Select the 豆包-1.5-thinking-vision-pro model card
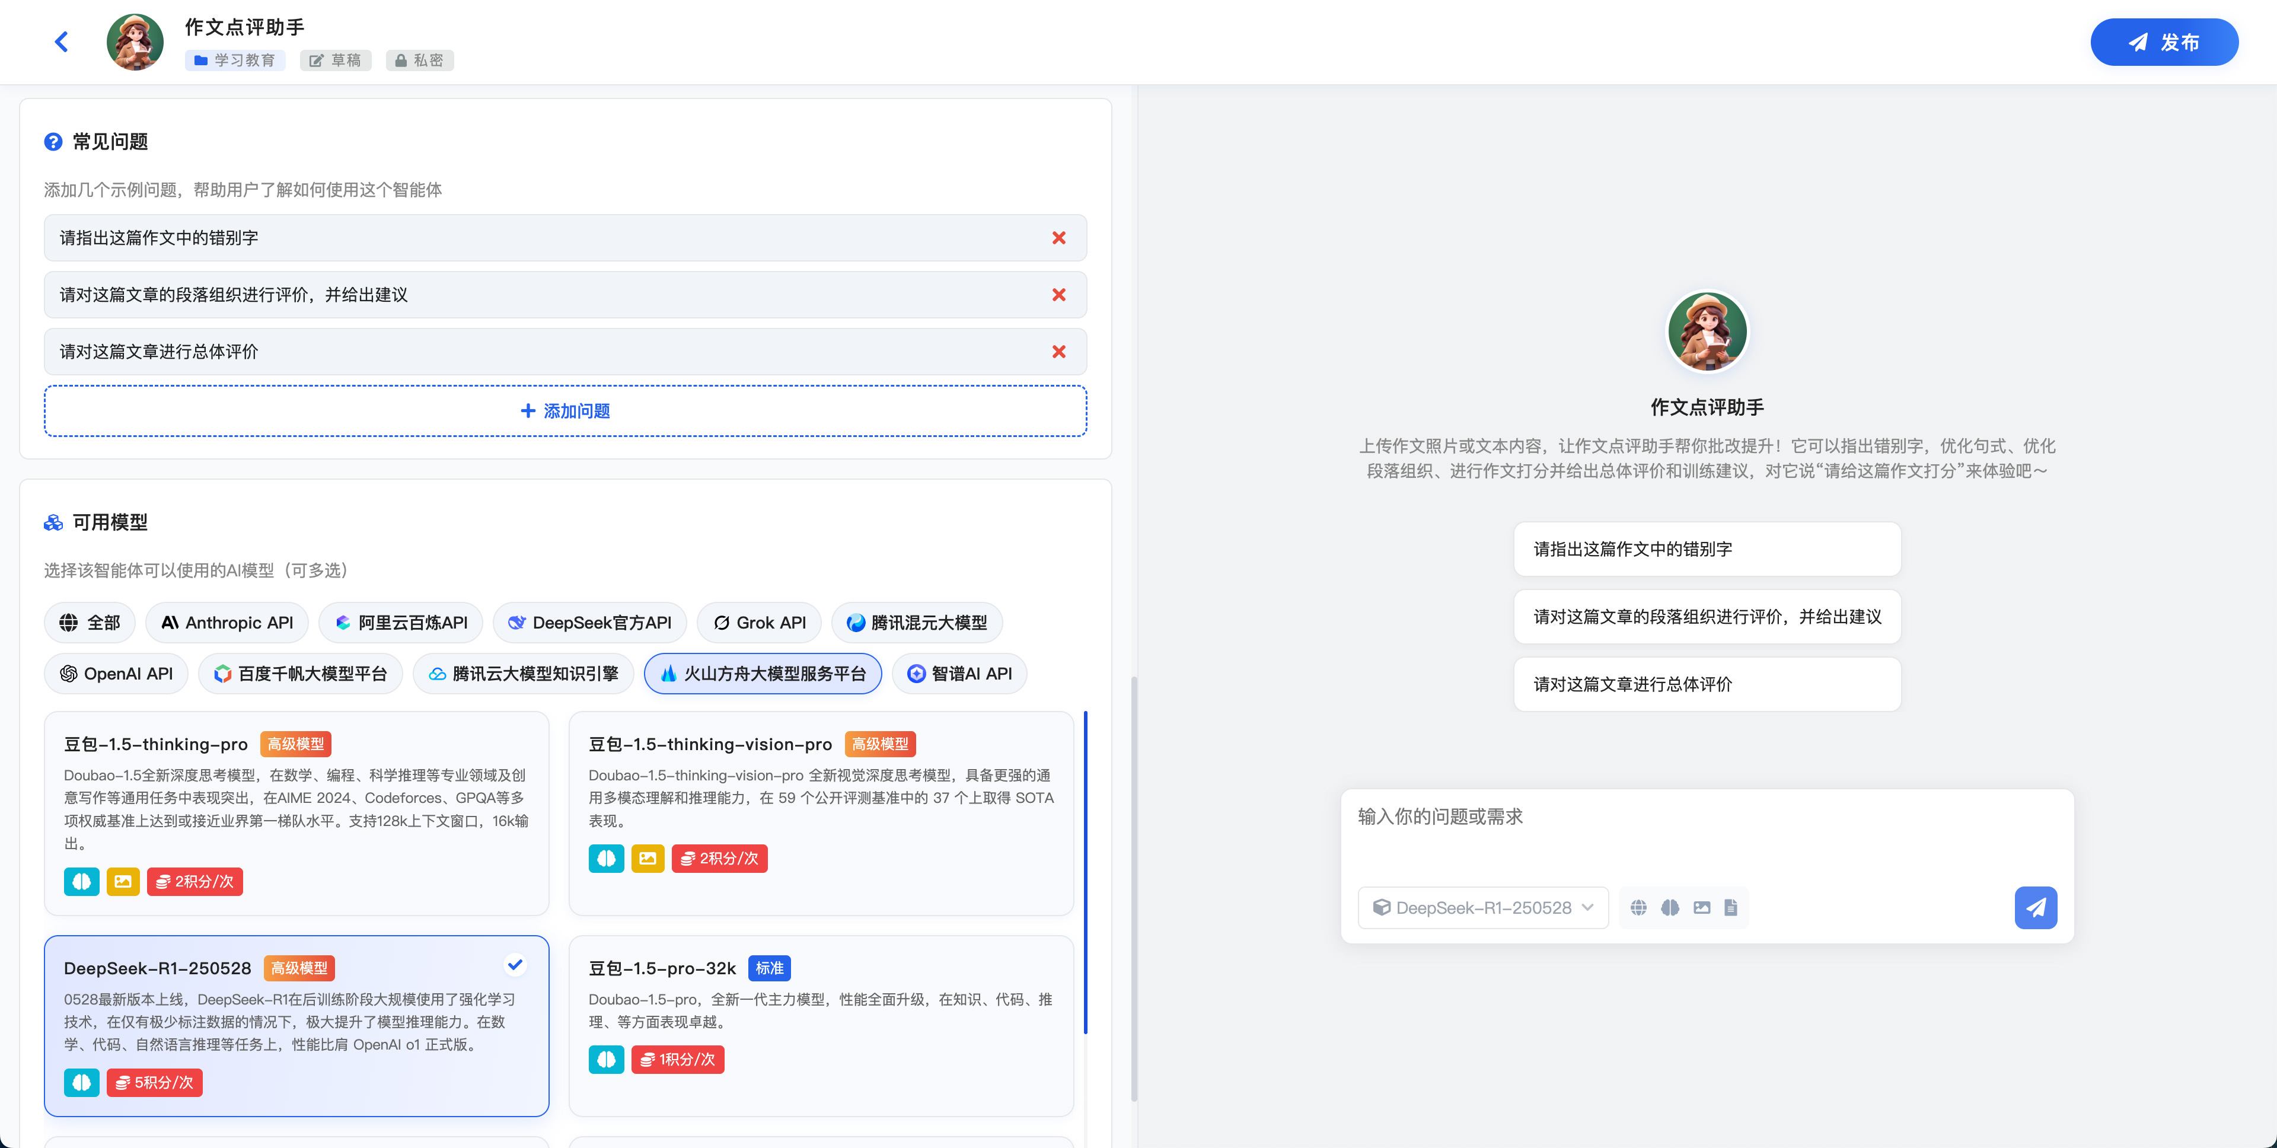 tap(821, 813)
